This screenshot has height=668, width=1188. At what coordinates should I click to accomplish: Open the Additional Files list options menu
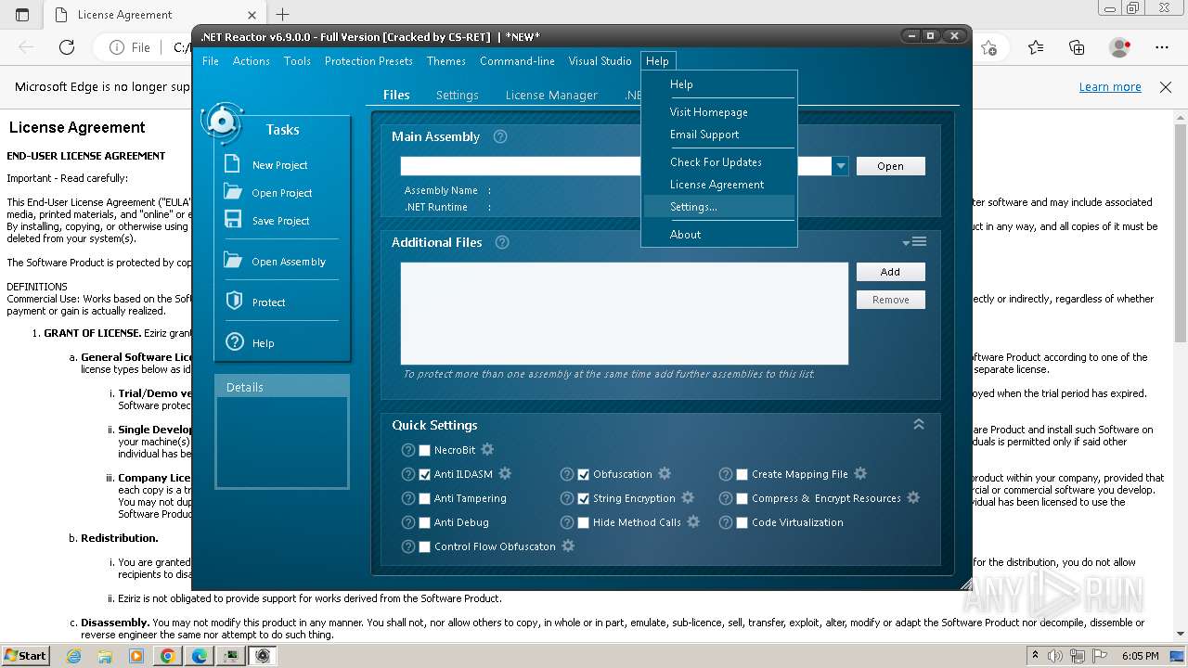pyautogui.click(x=914, y=242)
